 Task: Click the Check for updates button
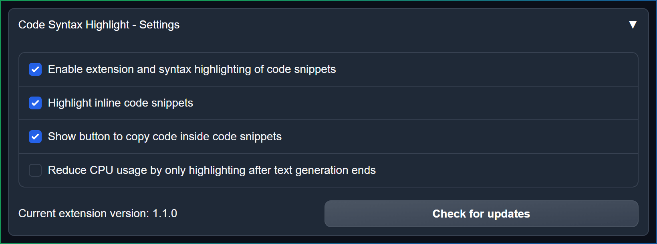481,214
